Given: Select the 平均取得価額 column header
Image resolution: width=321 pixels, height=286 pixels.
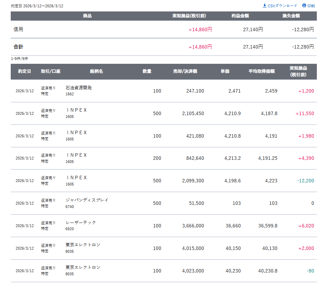Looking at the screenshot, I should [261, 71].
